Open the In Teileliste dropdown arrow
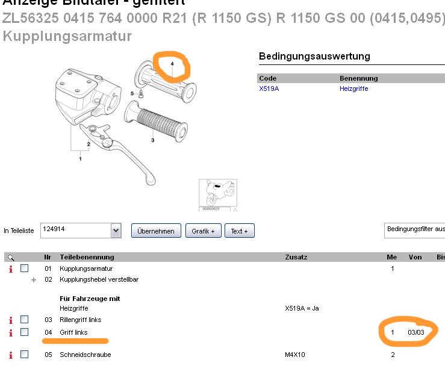The width and height of the screenshot is (445, 366). (x=116, y=231)
